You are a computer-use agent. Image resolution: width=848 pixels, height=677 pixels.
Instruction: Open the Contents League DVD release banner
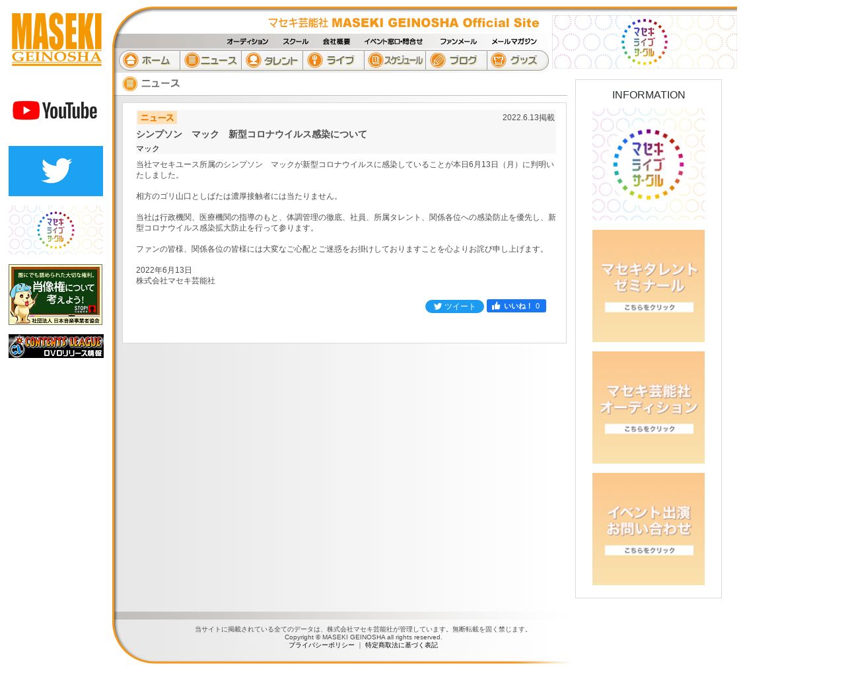tap(56, 346)
